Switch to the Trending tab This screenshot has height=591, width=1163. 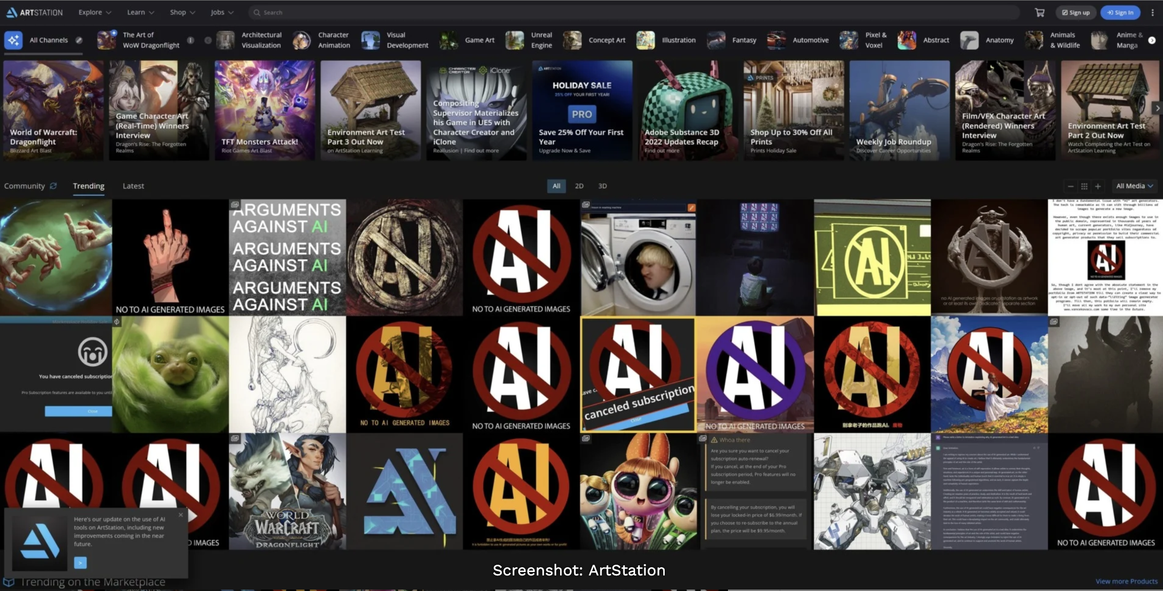tap(89, 186)
